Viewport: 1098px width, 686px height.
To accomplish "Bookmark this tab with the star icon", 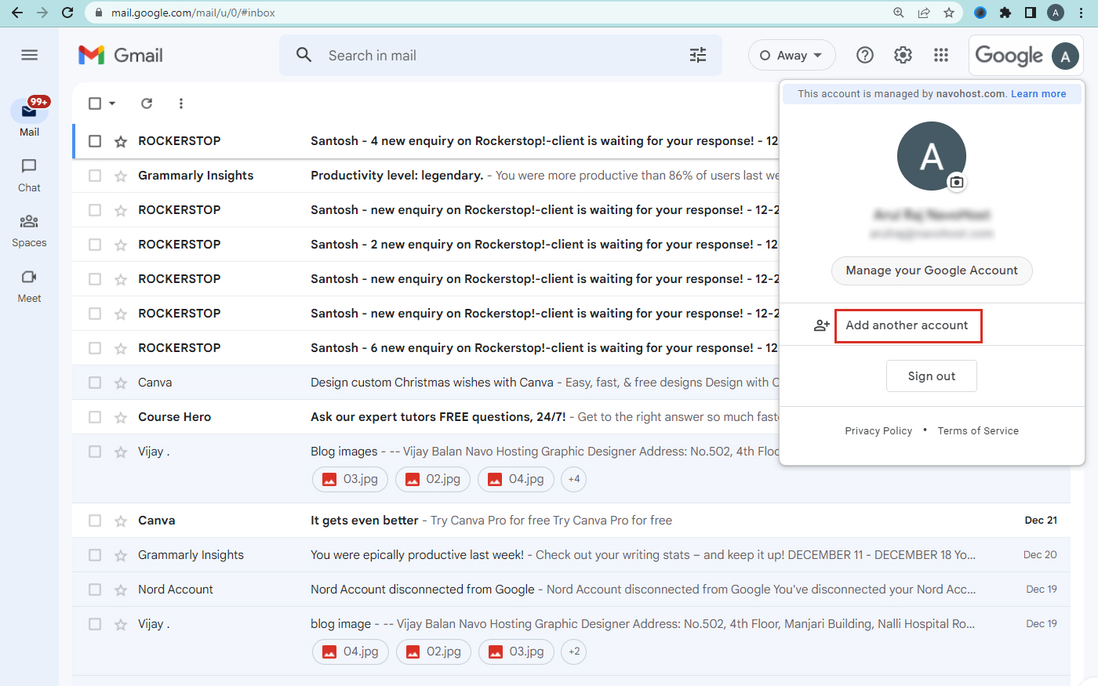I will 949,13.
